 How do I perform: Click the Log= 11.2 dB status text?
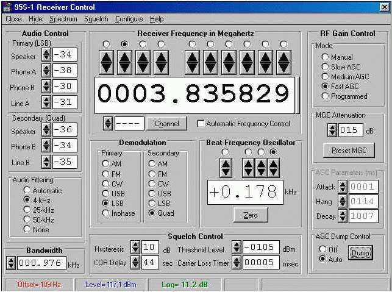tap(185, 285)
